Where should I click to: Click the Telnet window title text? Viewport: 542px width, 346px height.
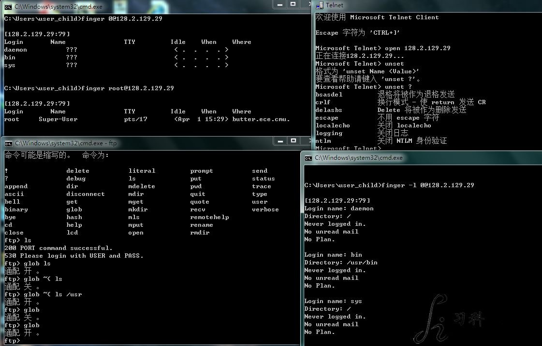(335, 5)
